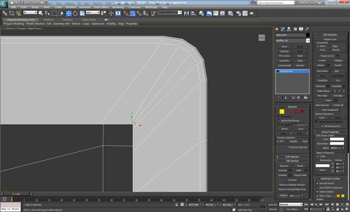
Task: Open the Customize menu
Action: coord(134,7)
